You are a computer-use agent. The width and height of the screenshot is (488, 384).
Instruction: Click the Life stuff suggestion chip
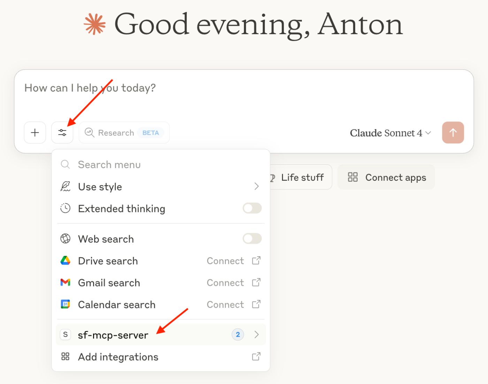coord(300,177)
